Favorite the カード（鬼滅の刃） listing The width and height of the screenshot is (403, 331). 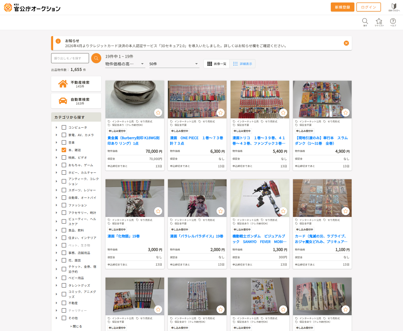click(346, 211)
